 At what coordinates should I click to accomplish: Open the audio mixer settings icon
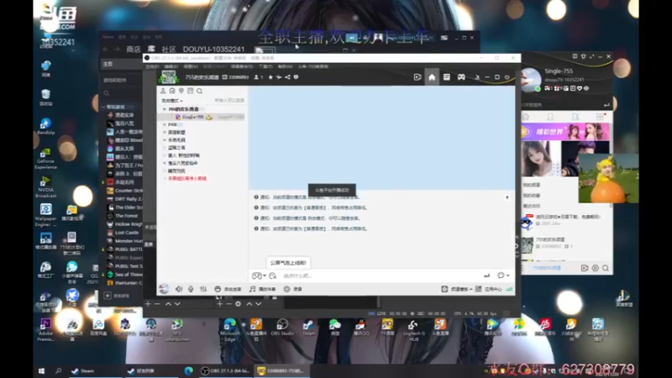203,289
